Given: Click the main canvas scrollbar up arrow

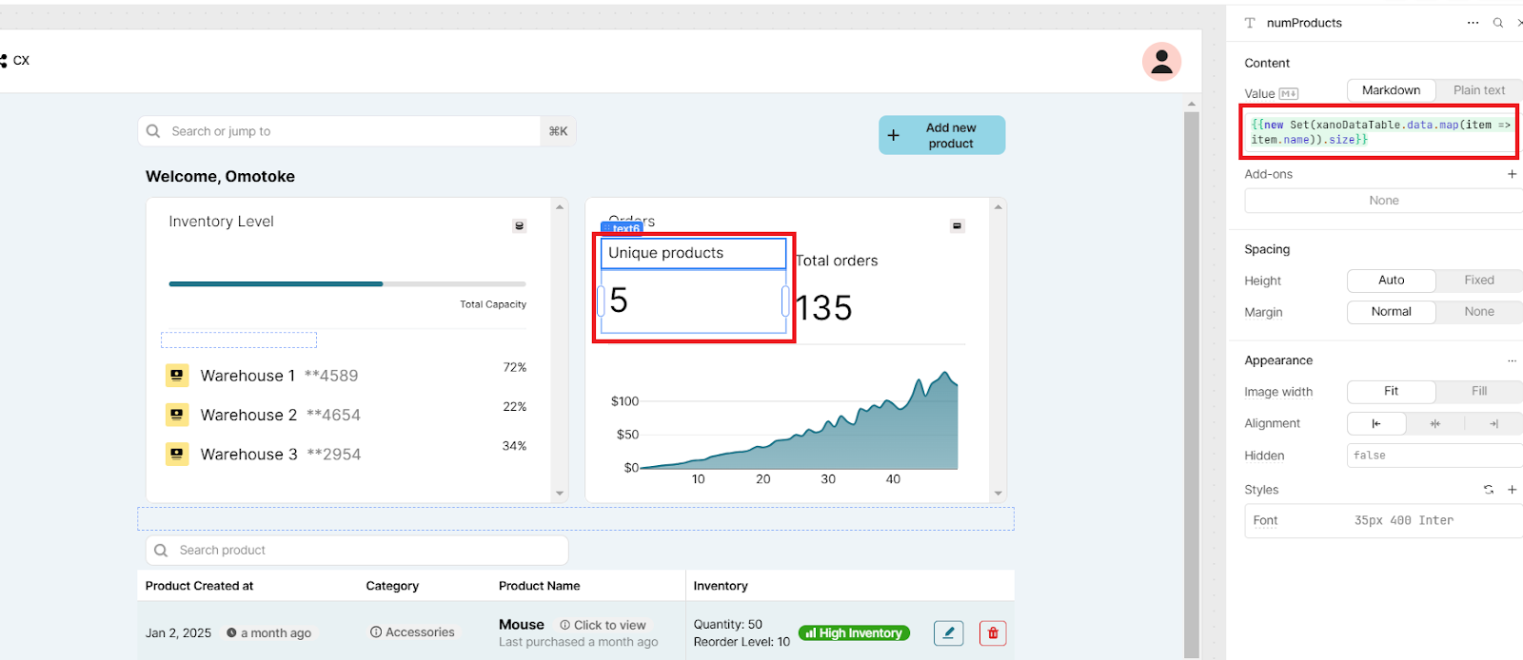Looking at the screenshot, I should pos(1192,104).
